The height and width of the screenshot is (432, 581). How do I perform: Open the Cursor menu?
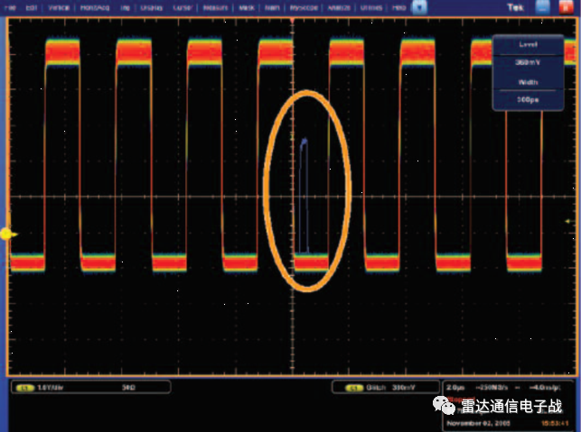[183, 7]
